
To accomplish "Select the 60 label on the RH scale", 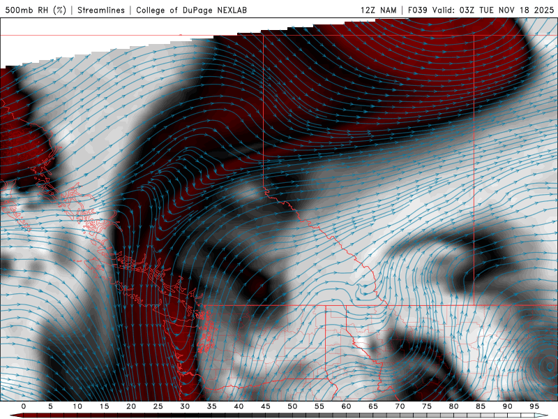I will point(346,406).
